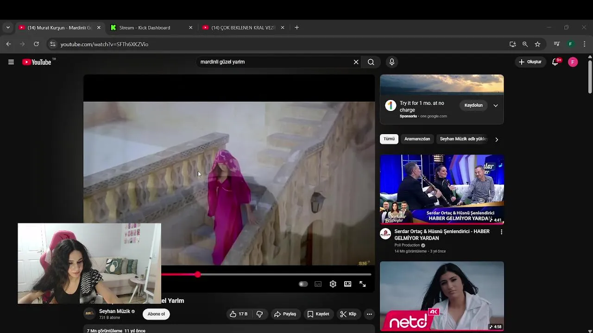Toggle subtitles in the video player
The height and width of the screenshot is (333, 593).
tap(318, 284)
